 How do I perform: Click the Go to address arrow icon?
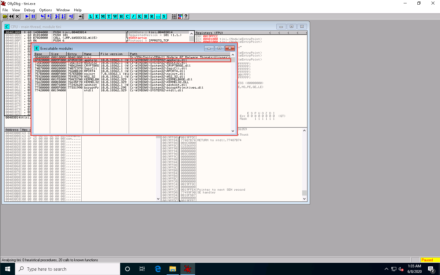click(x=81, y=16)
